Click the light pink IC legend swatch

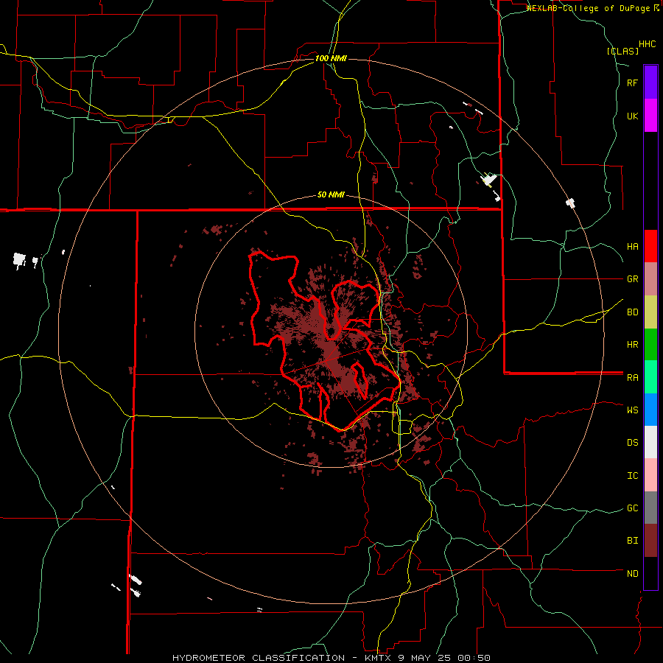650,475
